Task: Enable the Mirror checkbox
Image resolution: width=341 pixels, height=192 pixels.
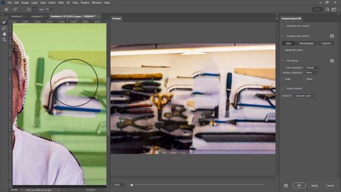Action: tap(305, 79)
